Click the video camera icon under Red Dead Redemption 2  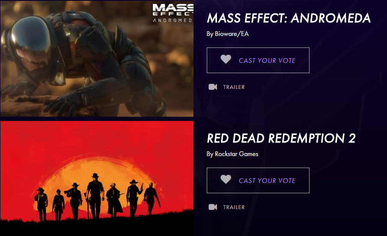[213, 207]
